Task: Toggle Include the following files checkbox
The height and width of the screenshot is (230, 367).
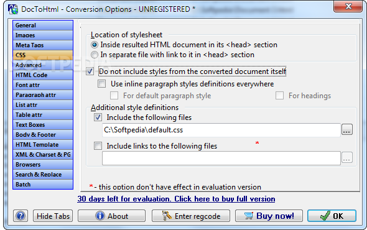Action: (x=98, y=117)
